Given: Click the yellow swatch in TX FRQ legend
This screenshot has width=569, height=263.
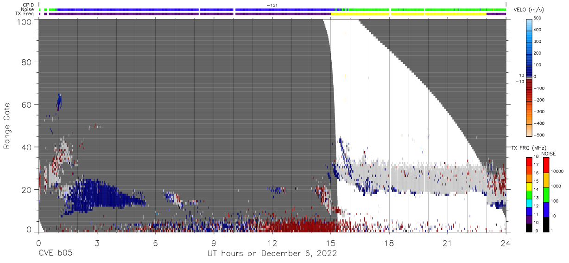Looking at the screenshot, I should tap(529, 186).
